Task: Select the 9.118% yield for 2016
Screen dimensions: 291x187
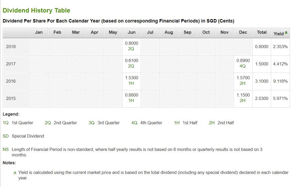Action: (280, 81)
